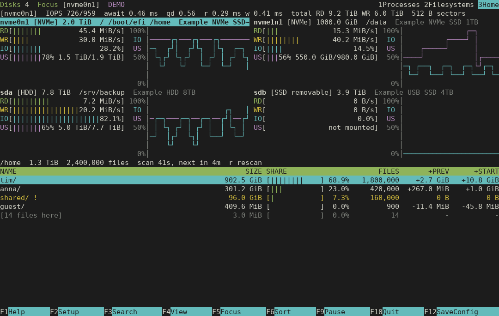Click the shared/ share bar at 7.3%
Screen dimensions: 499x316
295,198
